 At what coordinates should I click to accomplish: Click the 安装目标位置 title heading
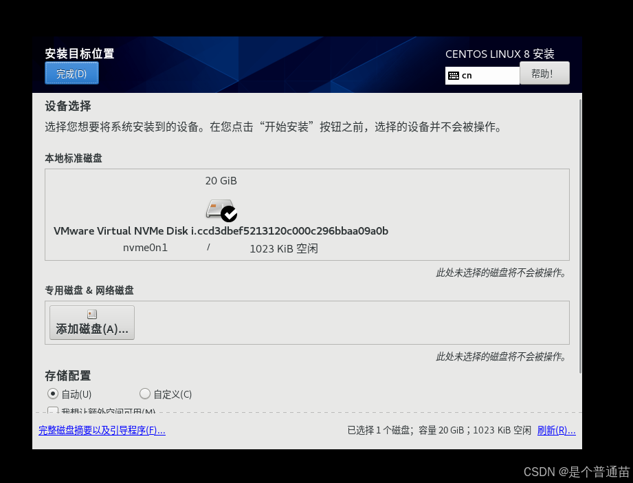[80, 54]
